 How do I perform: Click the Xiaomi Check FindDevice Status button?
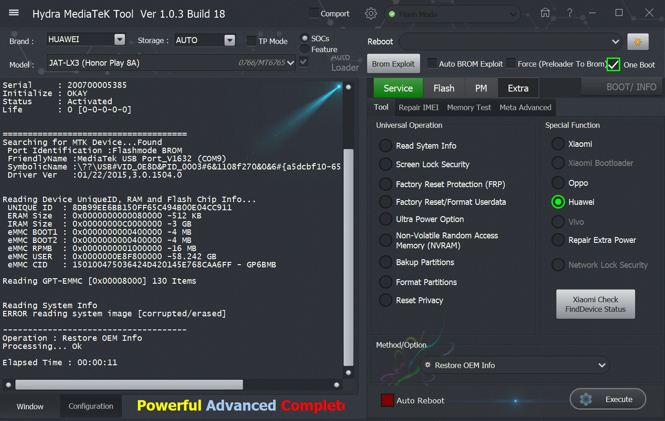tap(595, 305)
